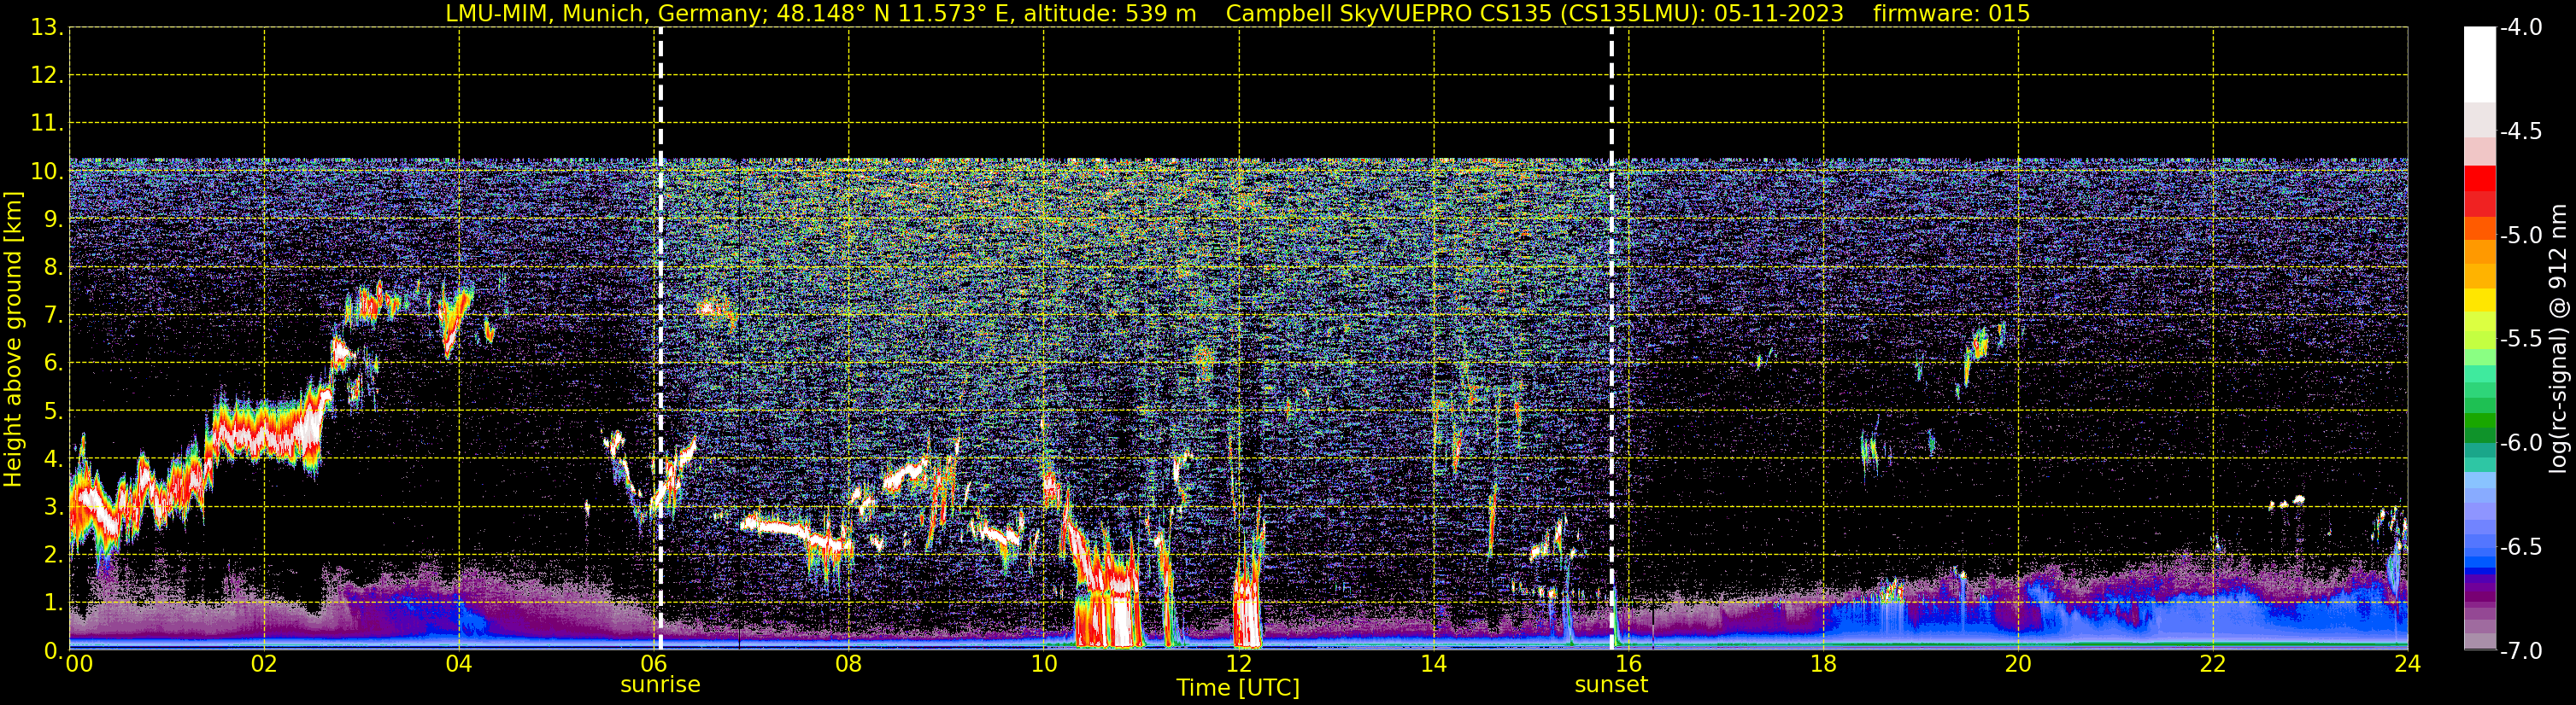The height and width of the screenshot is (705, 2576).
Task: Click the 'Height above ground [km]' axis title
Action: pos(13,340)
